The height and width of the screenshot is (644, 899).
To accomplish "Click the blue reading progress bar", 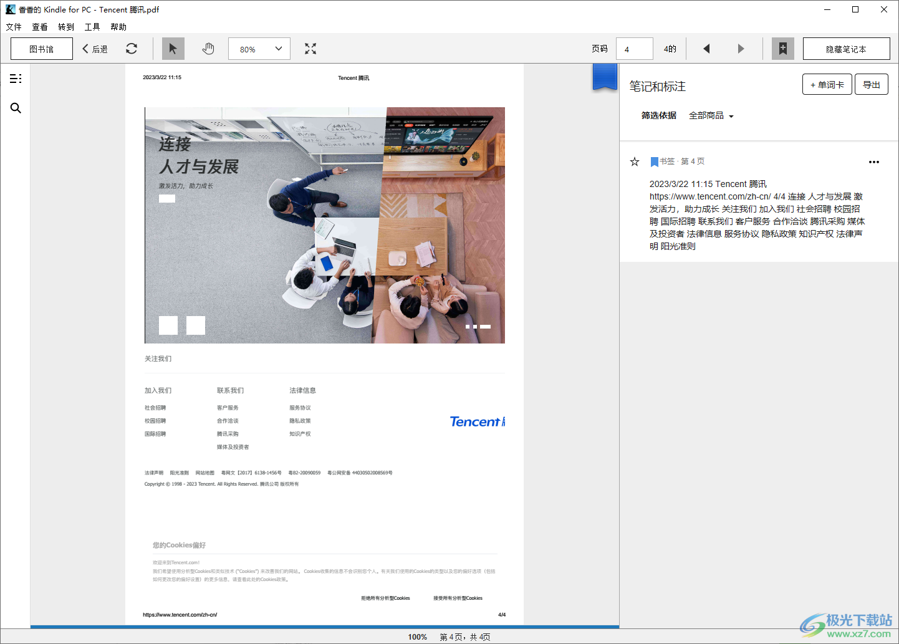I will [325, 627].
